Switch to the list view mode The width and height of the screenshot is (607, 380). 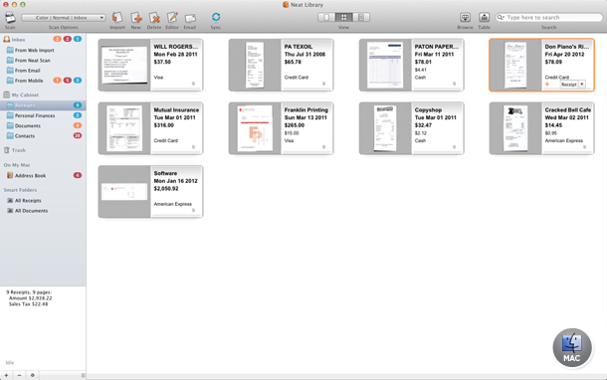pos(361,18)
